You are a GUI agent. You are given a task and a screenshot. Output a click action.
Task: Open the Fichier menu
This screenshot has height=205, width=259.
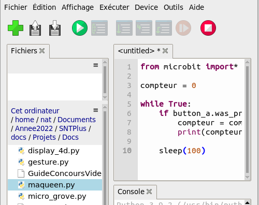click(x=16, y=7)
